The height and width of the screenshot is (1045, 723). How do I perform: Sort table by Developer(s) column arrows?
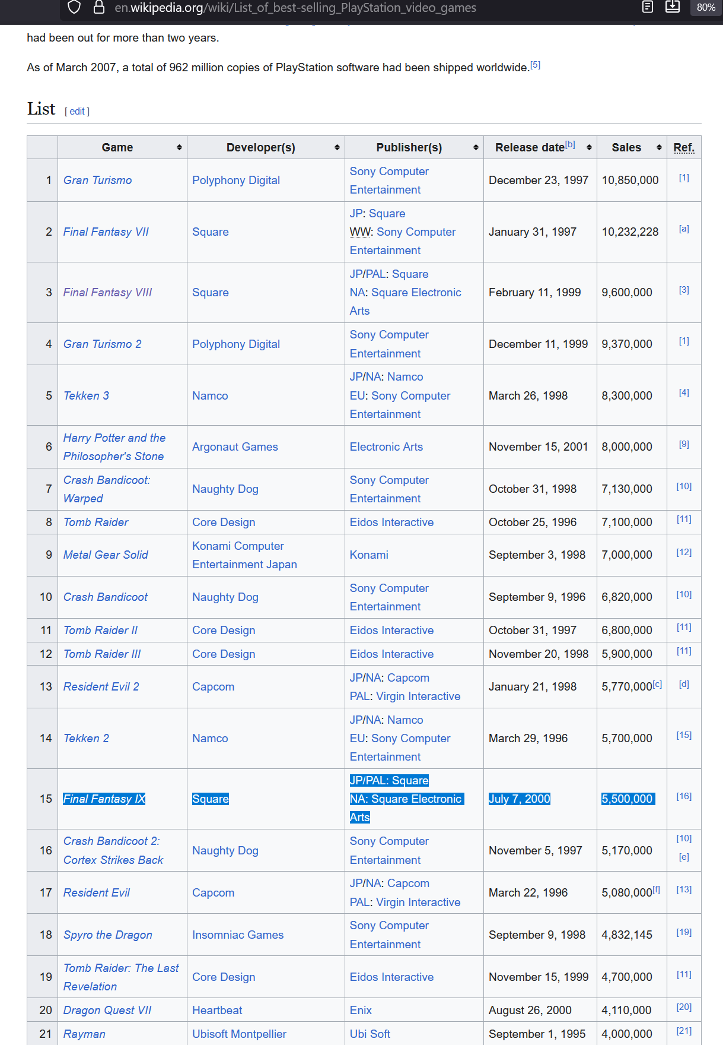pos(337,147)
